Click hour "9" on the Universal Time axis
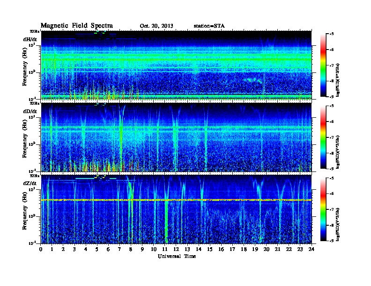 point(142,249)
